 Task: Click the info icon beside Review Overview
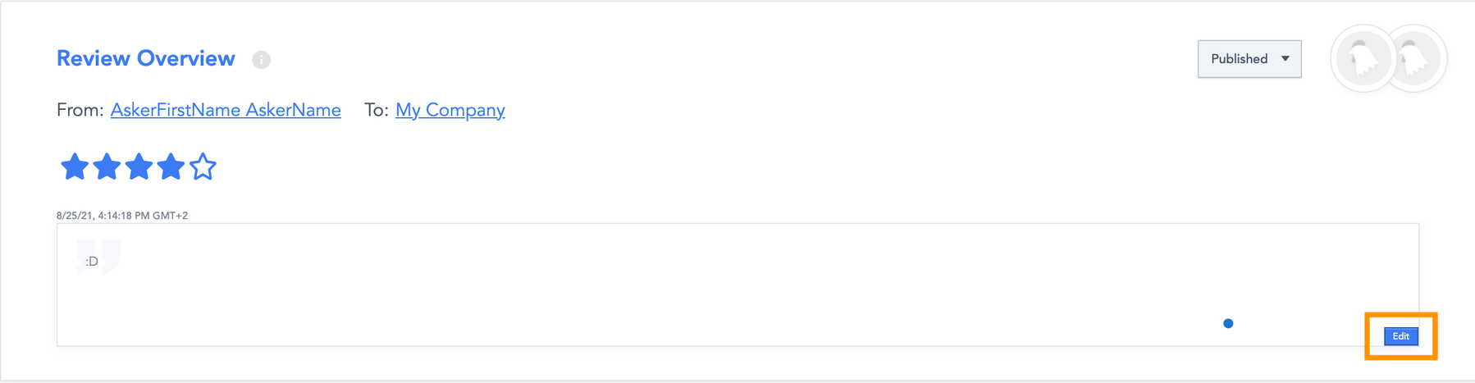[x=261, y=60]
